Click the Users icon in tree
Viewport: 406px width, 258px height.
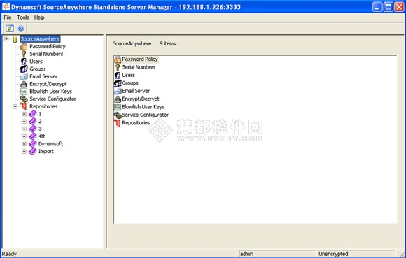click(x=24, y=62)
